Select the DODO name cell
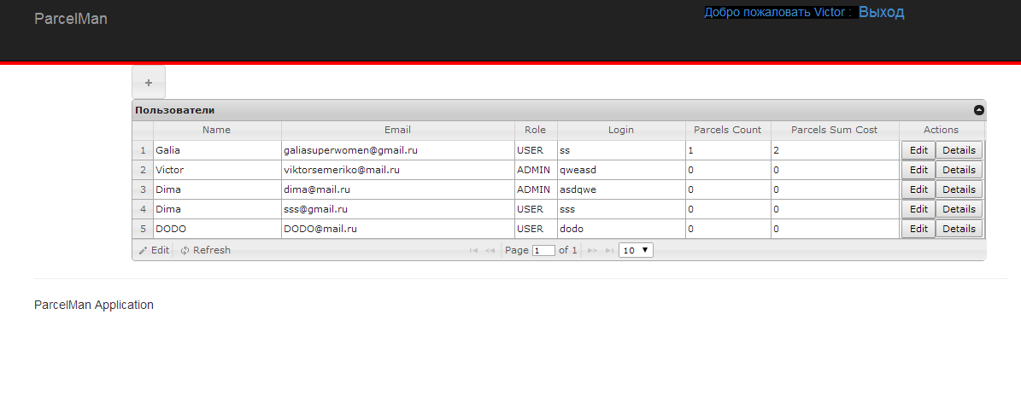 tap(217, 229)
